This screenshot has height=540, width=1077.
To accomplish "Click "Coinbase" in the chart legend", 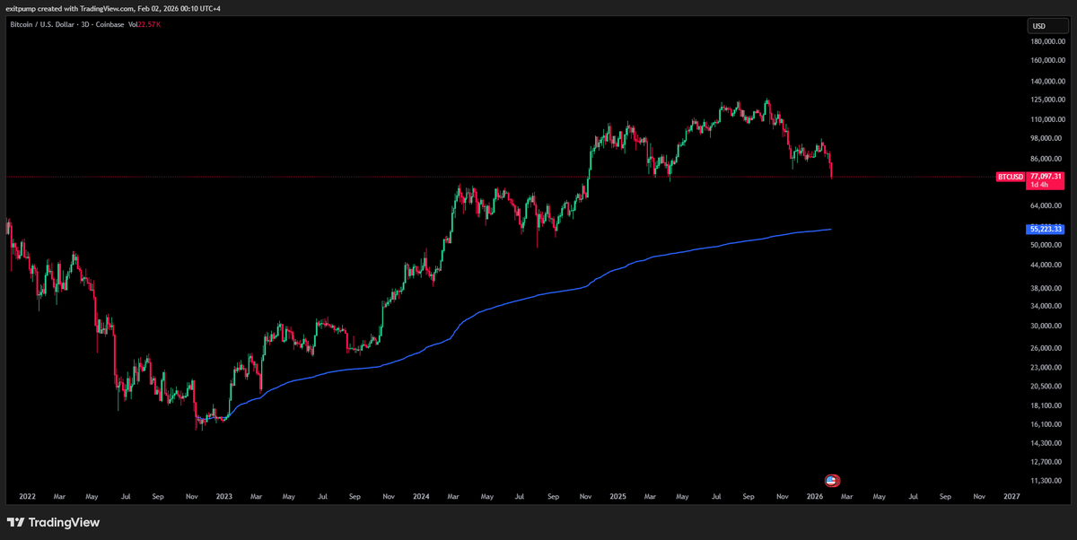I will tap(111, 24).
